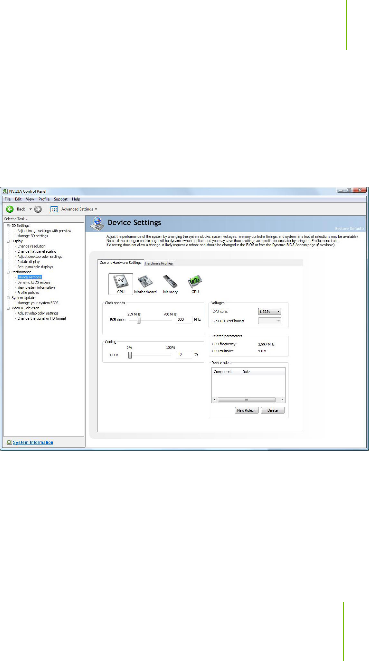Open View system information task
The height and width of the screenshot is (661, 369).
(36, 287)
